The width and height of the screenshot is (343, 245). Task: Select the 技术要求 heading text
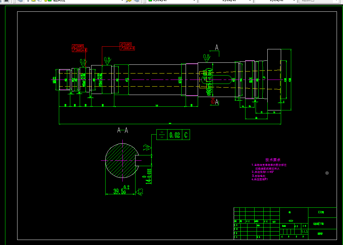(273, 160)
